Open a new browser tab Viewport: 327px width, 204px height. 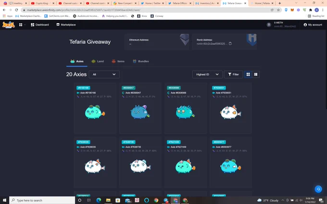pyautogui.click(x=280, y=3)
